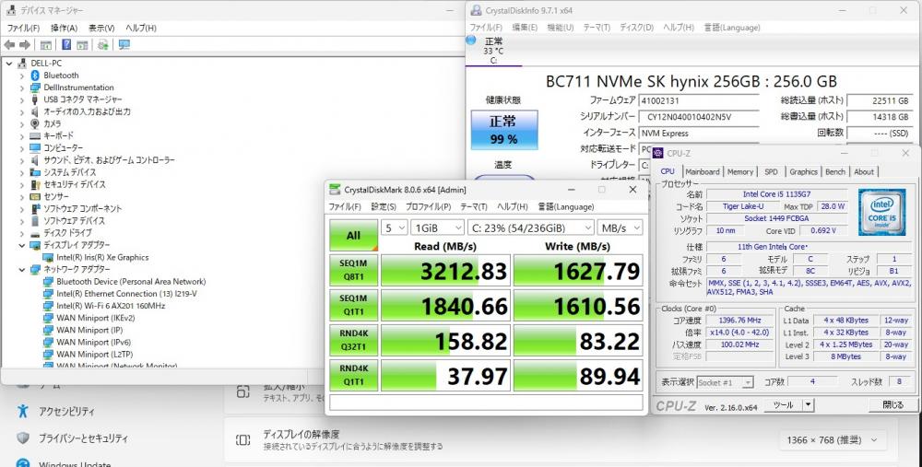The width and height of the screenshot is (922, 467).
Task: Switch to the Memory tab in CPU-Z
Action: (x=739, y=171)
